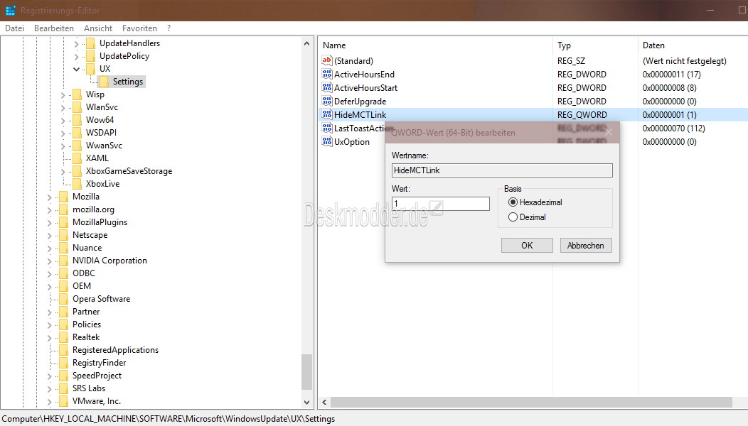Viewport: 748px width, 426px height.
Task: Click the HideMCTLink binary value icon
Action: [327, 114]
